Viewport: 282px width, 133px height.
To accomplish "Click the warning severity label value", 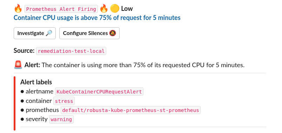I will point(61,119).
